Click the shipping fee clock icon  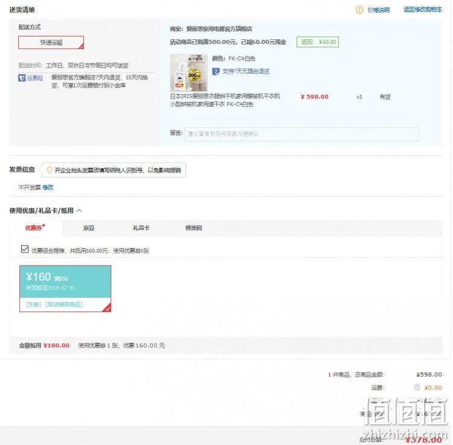(x=417, y=388)
